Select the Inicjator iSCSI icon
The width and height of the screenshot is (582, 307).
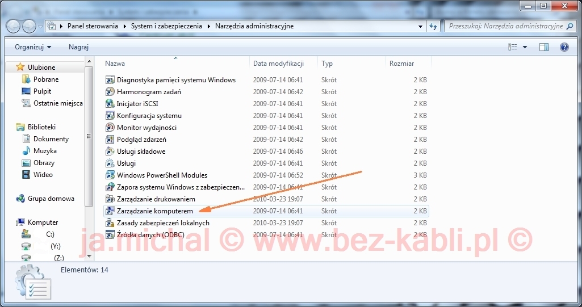point(110,104)
